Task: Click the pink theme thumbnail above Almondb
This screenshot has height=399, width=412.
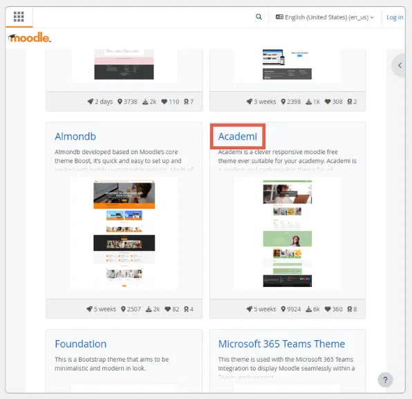Action: click(x=124, y=64)
